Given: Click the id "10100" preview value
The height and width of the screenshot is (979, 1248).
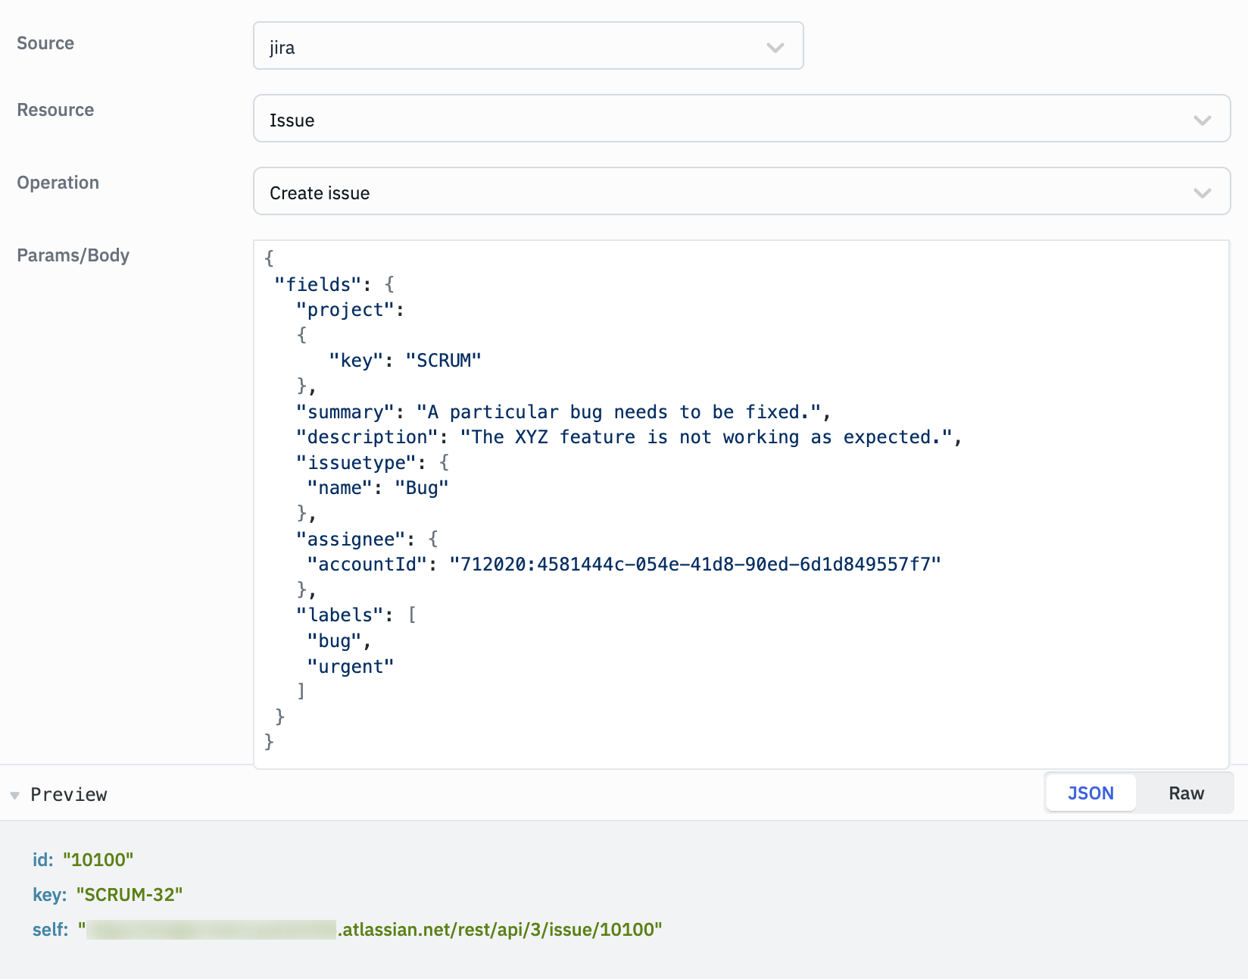Looking at the screenshot, I should [98, 859].
